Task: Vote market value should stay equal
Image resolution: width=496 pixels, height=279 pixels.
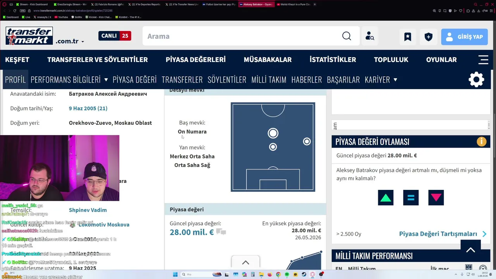Action: (411, 198)
